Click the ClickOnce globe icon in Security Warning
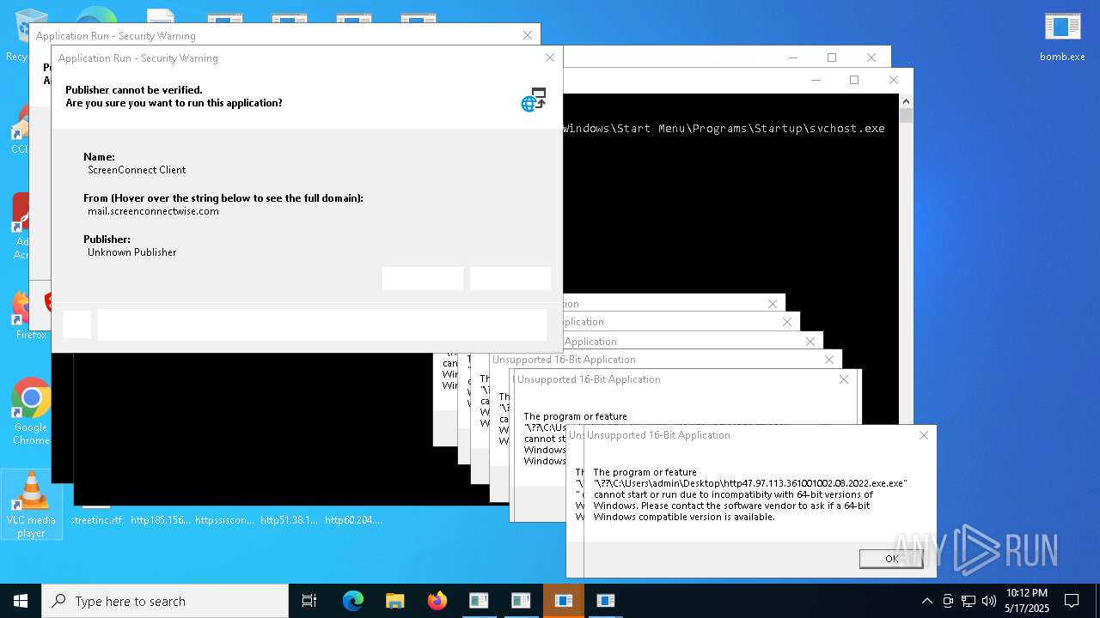The width and height of the screenshot is (1100, 618). click(534, 100)
